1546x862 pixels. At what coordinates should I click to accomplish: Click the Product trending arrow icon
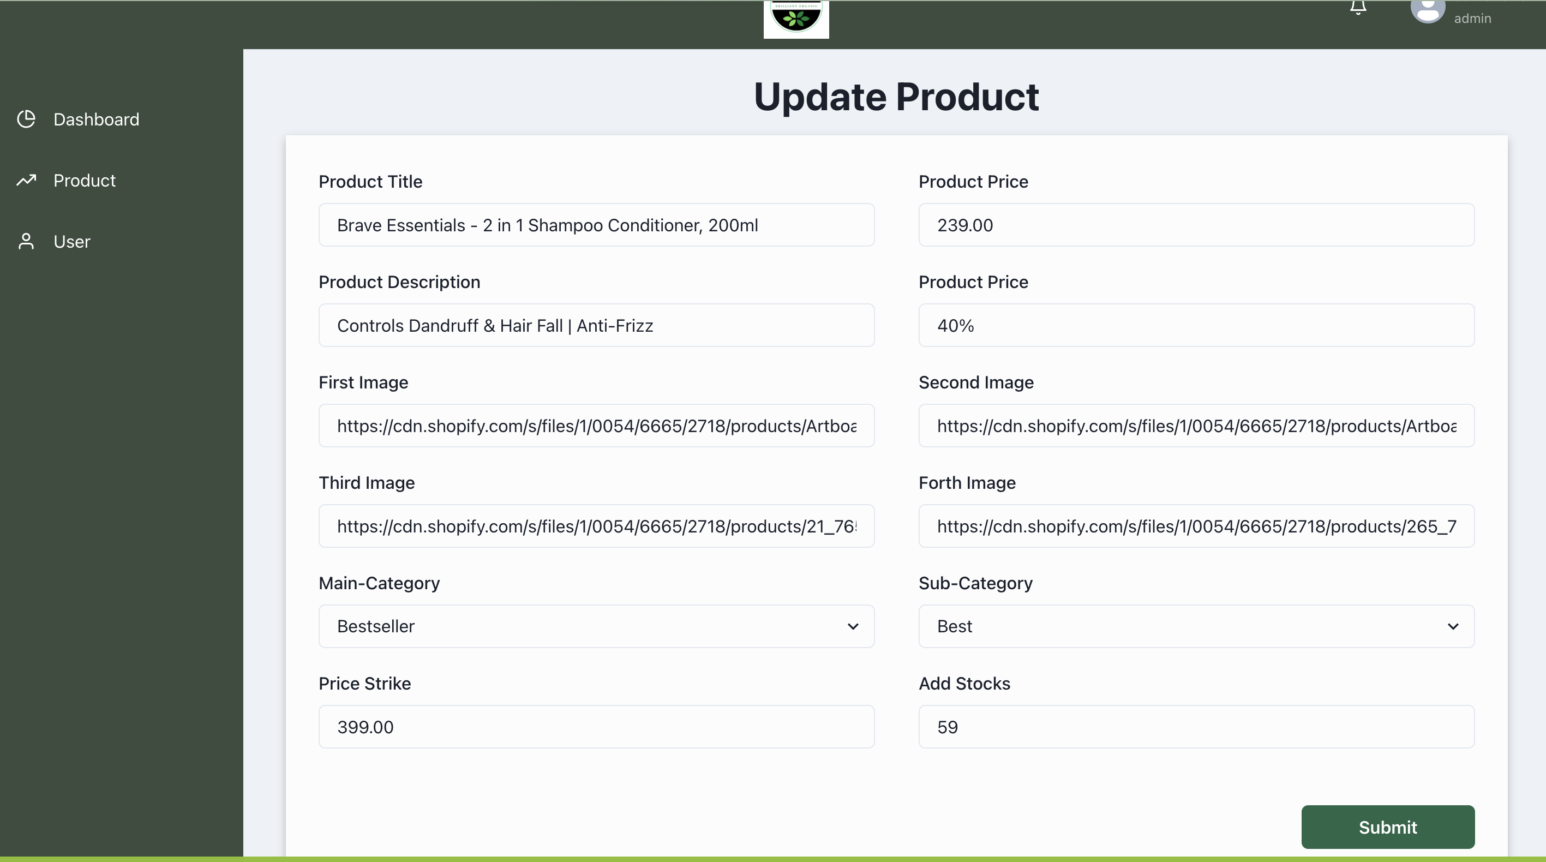pyautogui.click(x=26, y=180)
